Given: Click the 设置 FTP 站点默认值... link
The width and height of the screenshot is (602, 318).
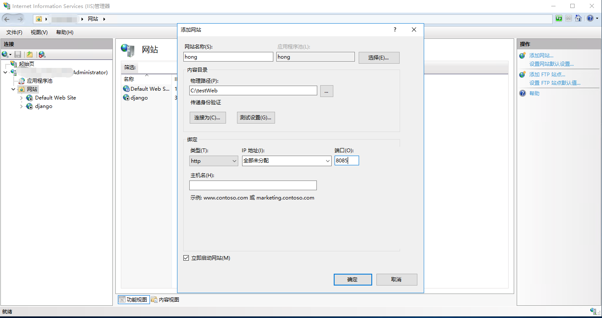Looking at the screenshot, I should tap(555, 83).
